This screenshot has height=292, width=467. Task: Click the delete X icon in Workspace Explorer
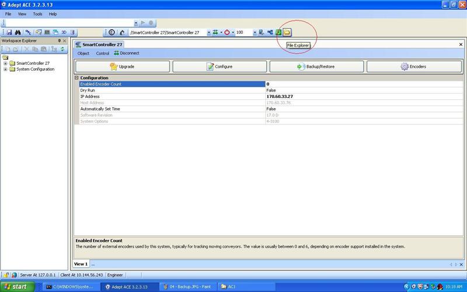26,49
